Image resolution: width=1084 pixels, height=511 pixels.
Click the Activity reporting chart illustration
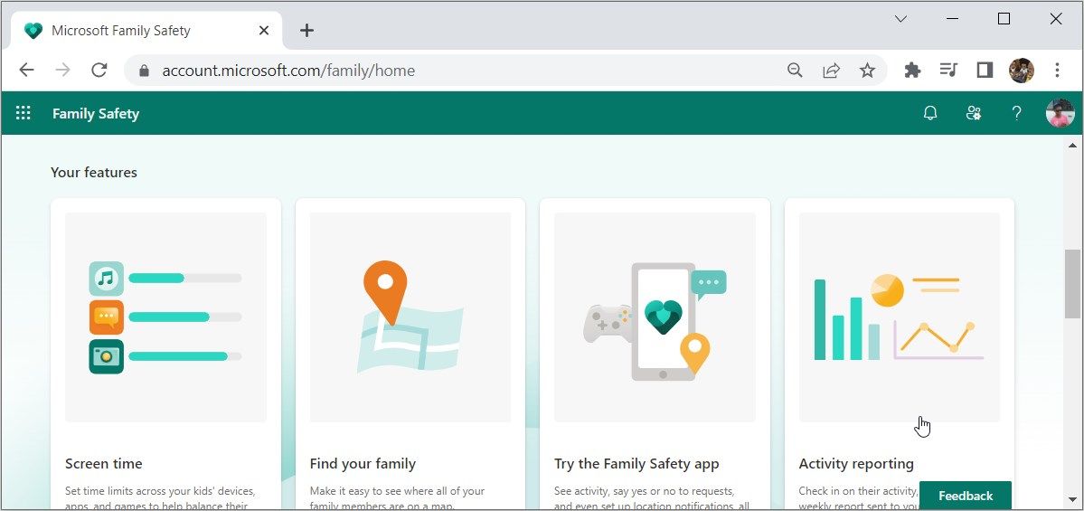click(x=900, y=317)
